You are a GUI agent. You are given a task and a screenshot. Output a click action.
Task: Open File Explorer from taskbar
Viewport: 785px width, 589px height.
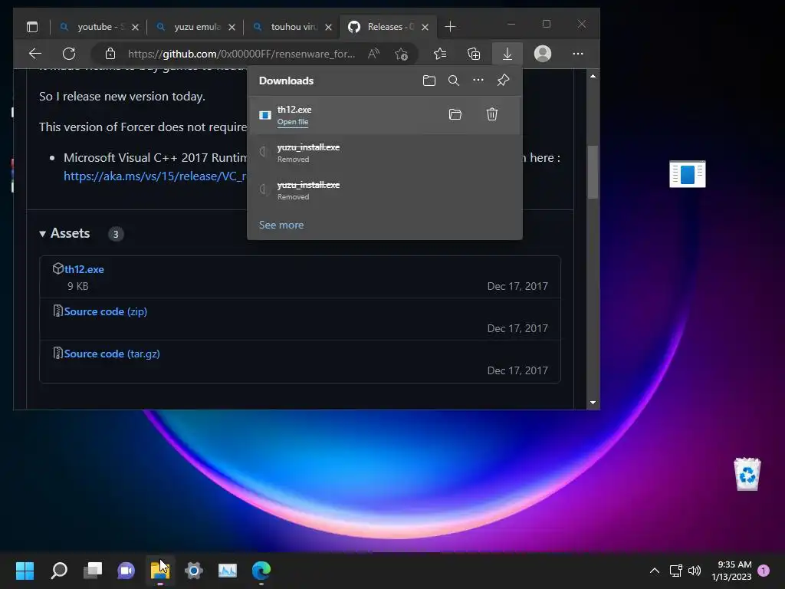pyautogui.click(x=159, y=570)
